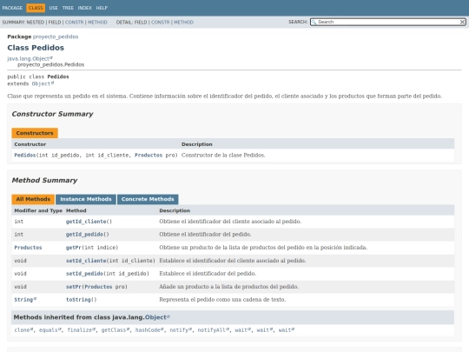Open the toString method link

tap(78, 300)
